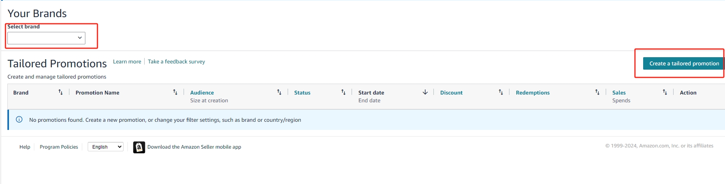This screenshot has width=725, height=184.
Task: Sort by Promotion Name arrows icon
Action: tap(175, 92)
